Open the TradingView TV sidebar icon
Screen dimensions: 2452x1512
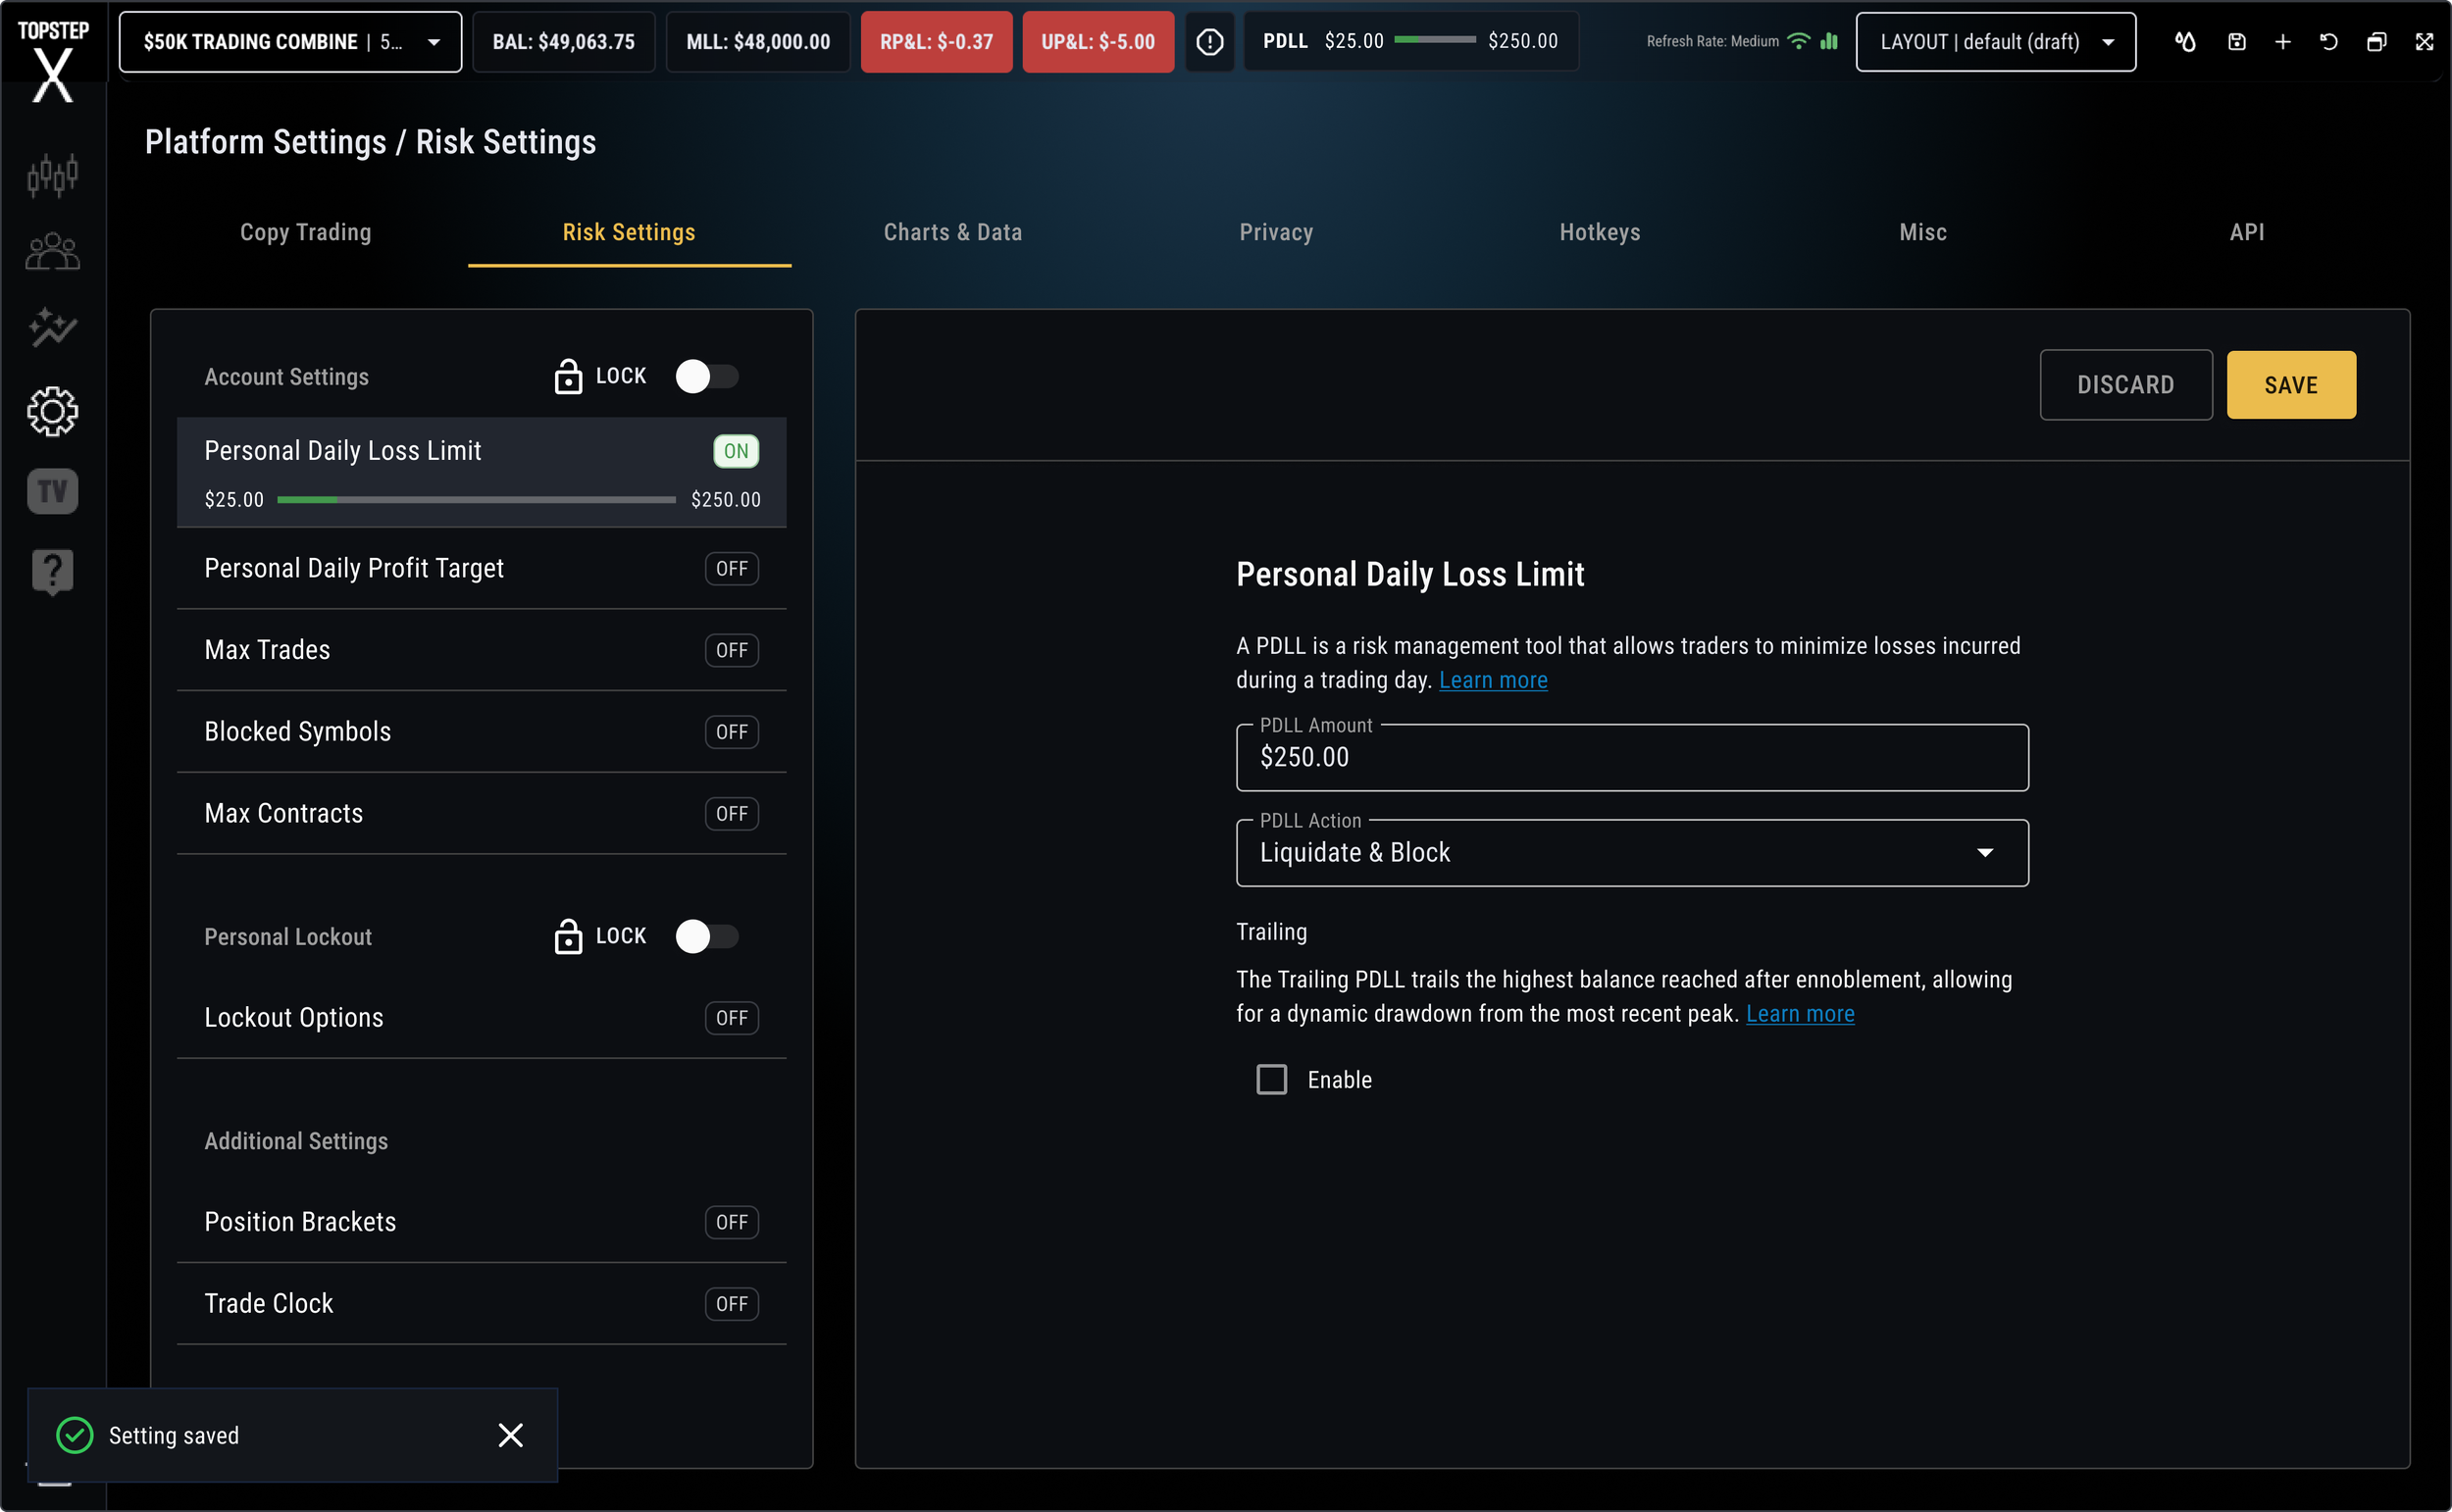pyautogui.click(x=53, y=491)
